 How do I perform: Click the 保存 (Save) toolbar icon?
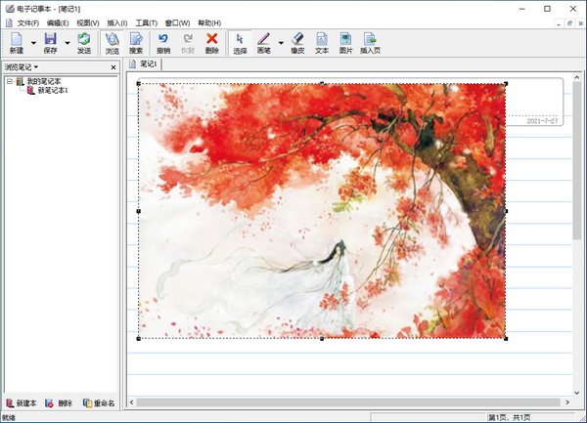click(x=51, y=43)
